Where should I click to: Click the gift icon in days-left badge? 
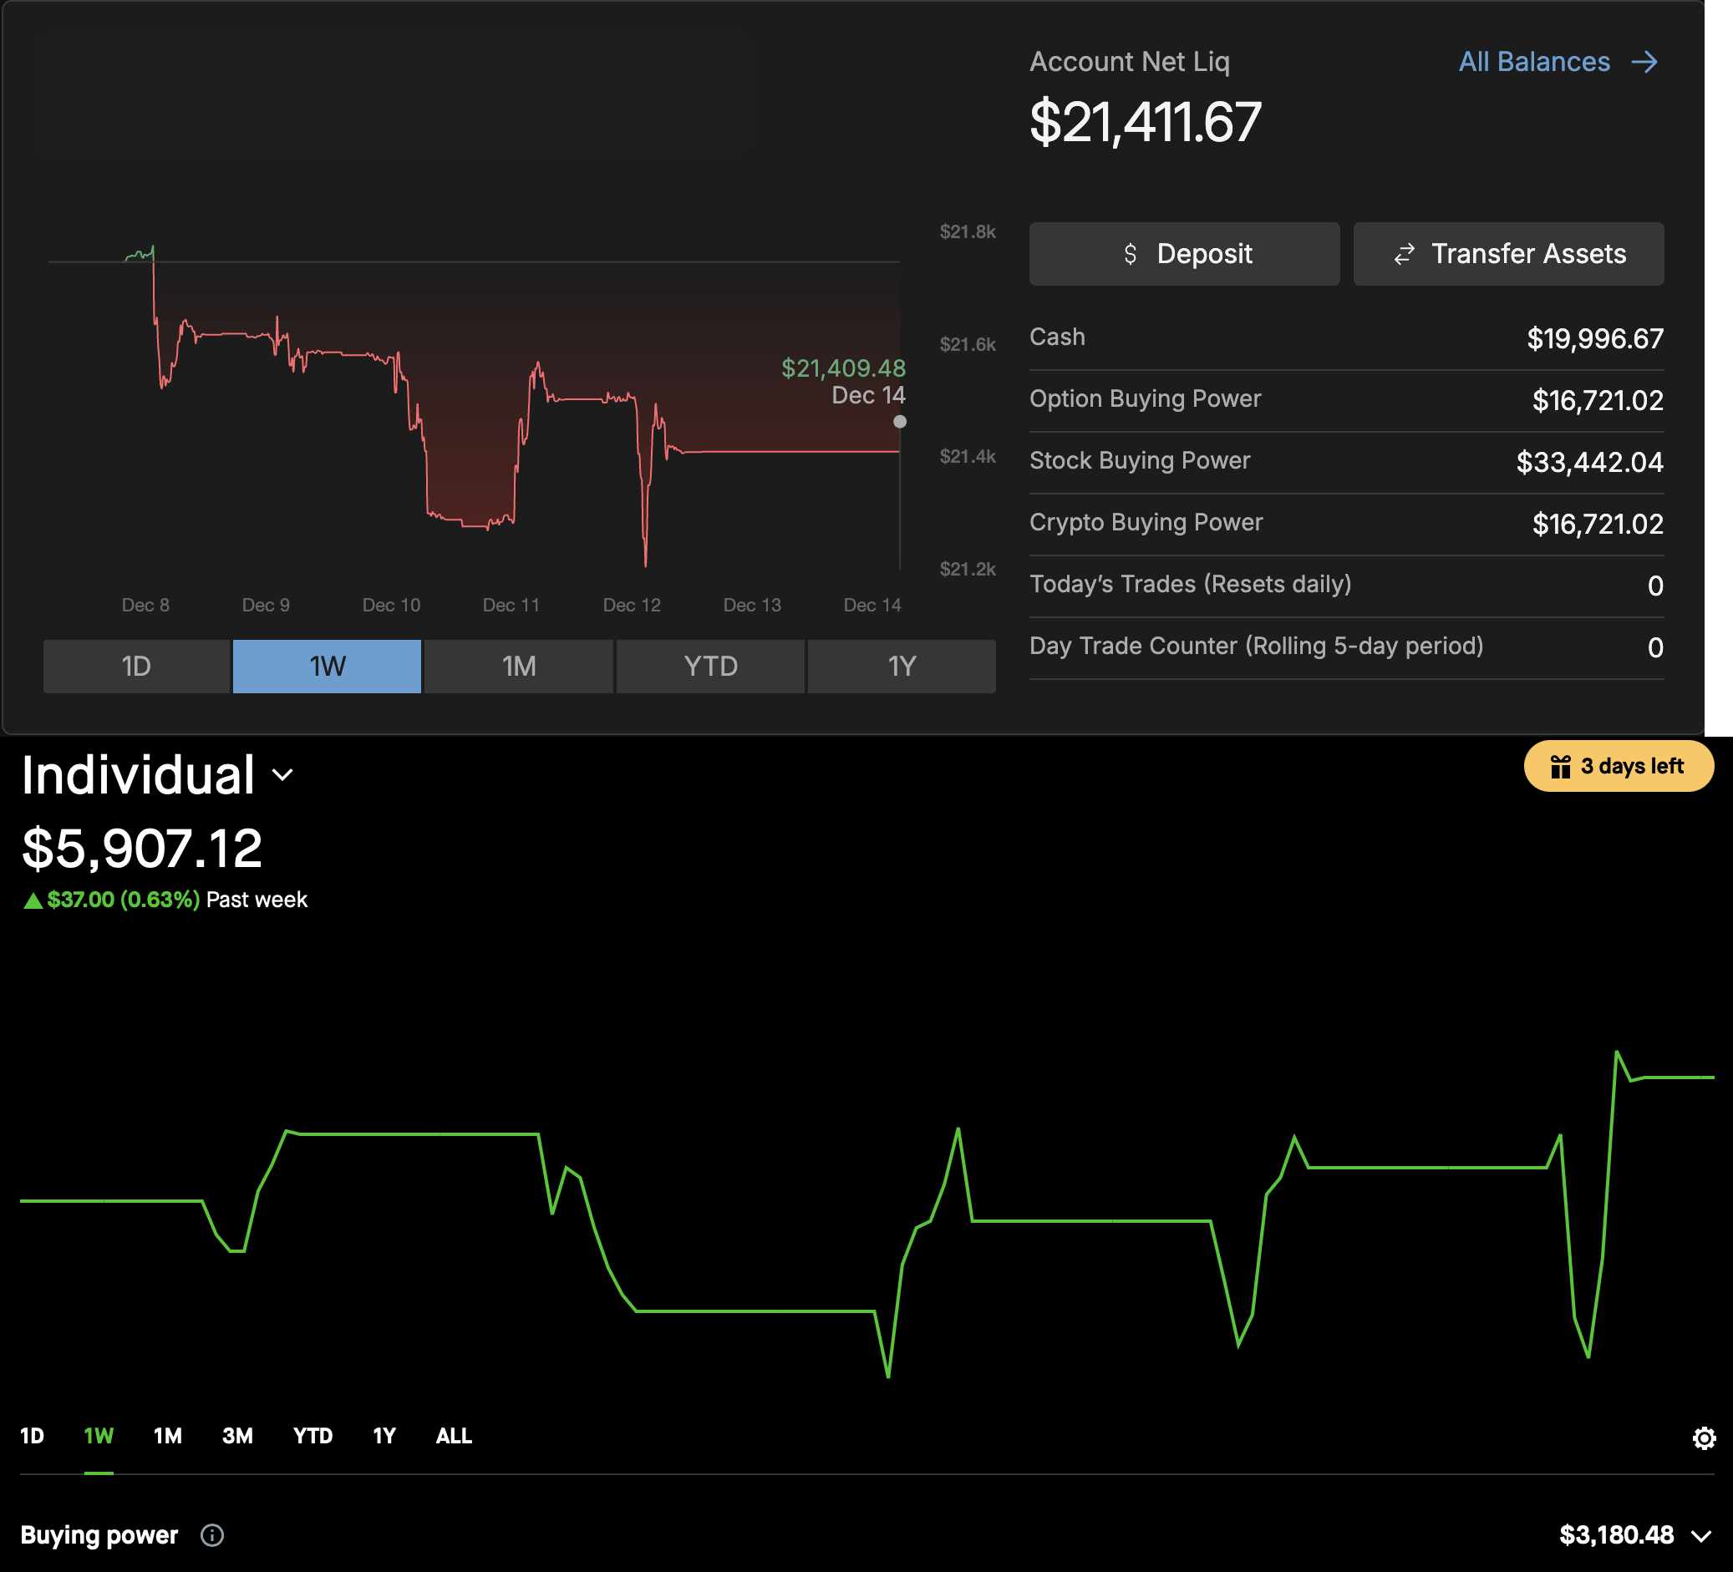tap(1560, 766)
